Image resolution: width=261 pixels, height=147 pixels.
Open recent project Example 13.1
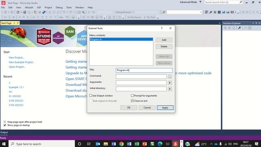pyautogui.click(x=16, y=87)
